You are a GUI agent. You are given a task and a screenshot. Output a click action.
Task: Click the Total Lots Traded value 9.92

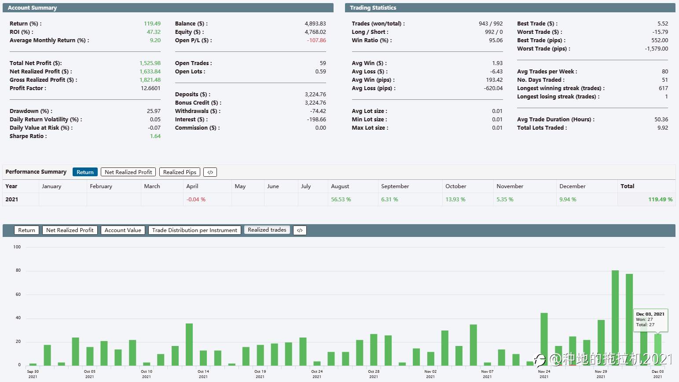tap(663, 128)
